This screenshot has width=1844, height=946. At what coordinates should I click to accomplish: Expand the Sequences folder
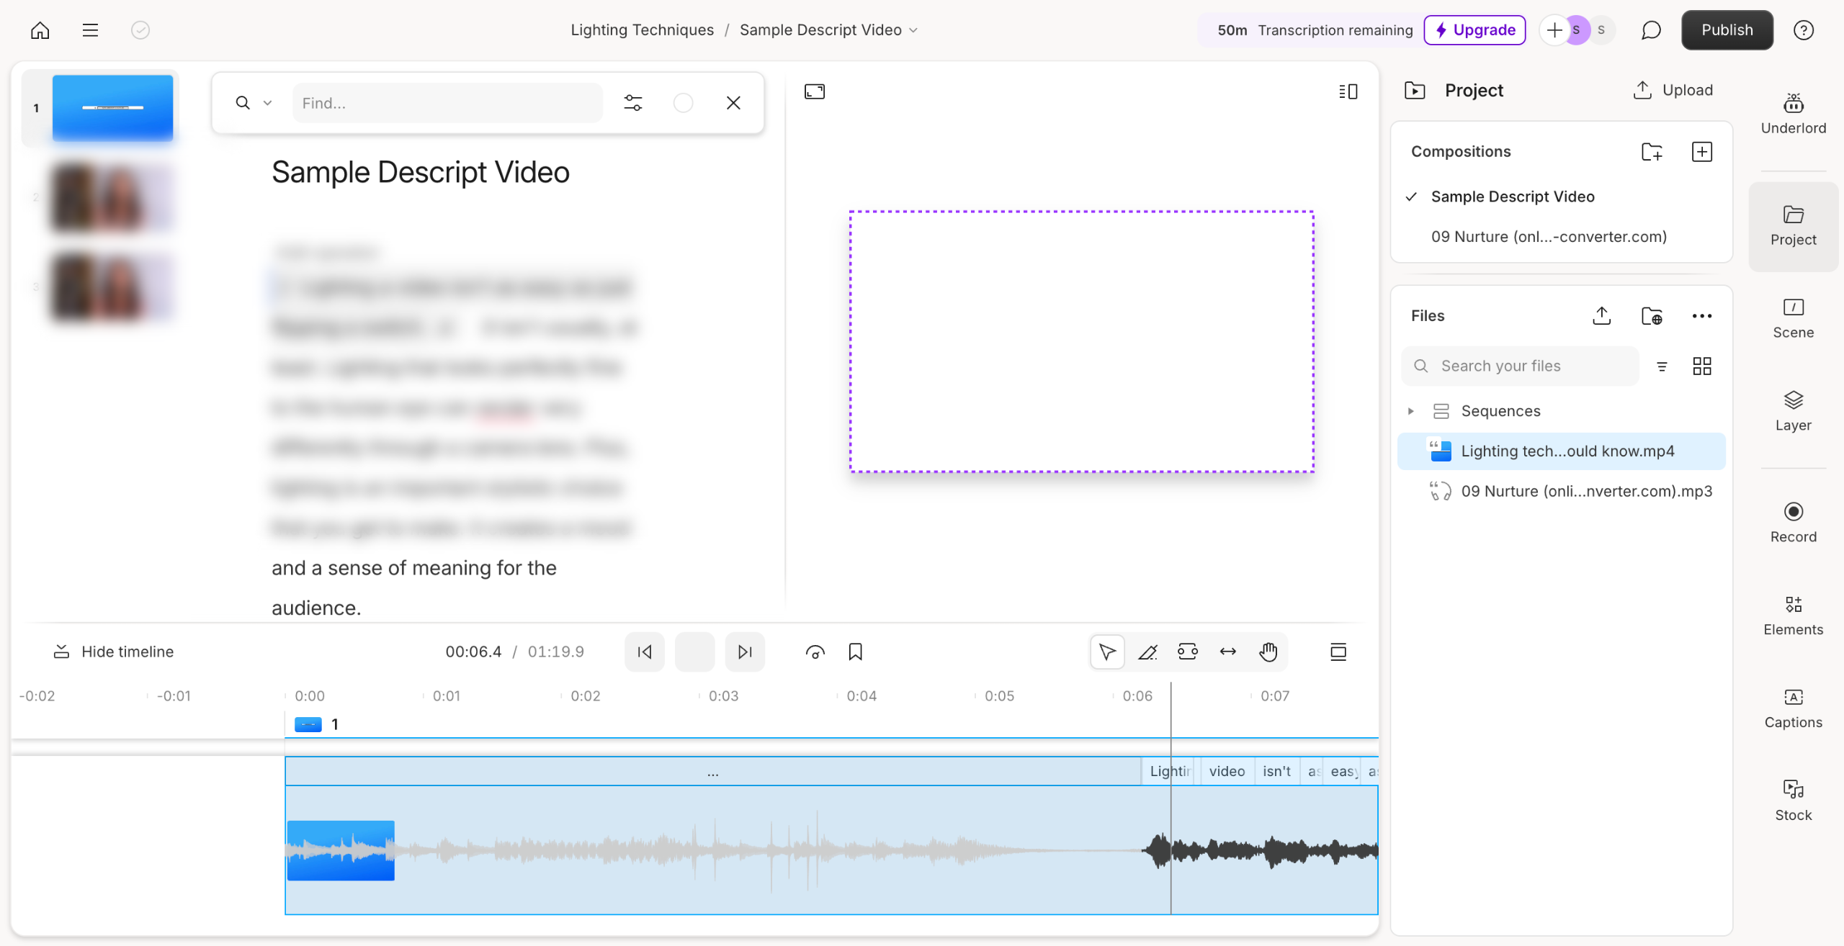(x=1411, y=411)
